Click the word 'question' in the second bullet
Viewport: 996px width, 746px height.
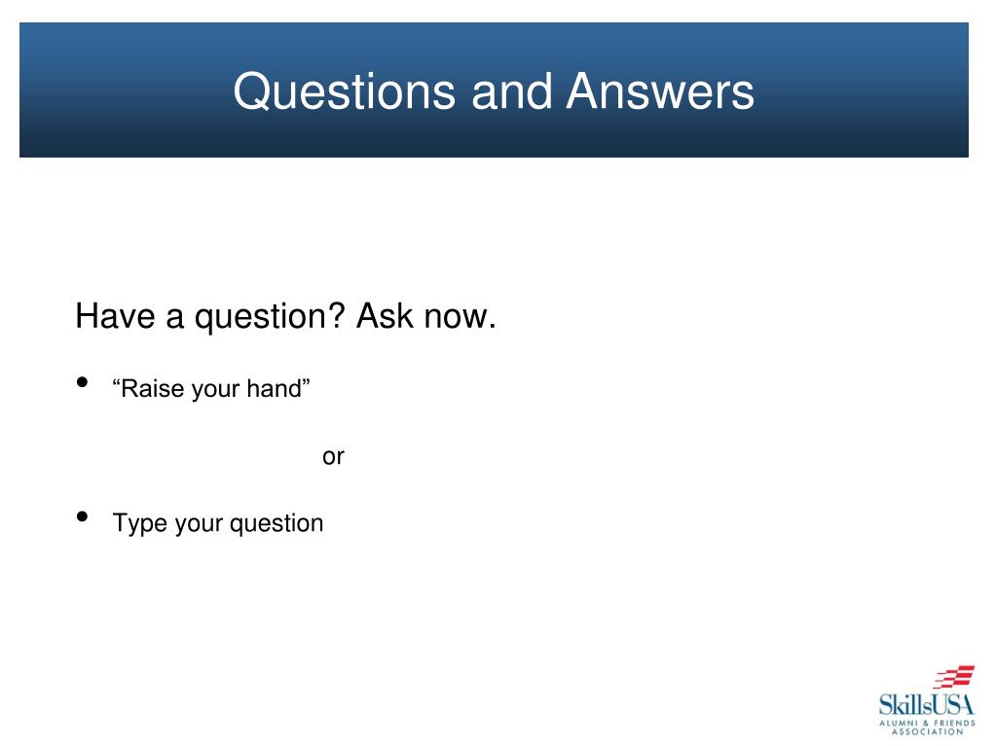(277, 524)
